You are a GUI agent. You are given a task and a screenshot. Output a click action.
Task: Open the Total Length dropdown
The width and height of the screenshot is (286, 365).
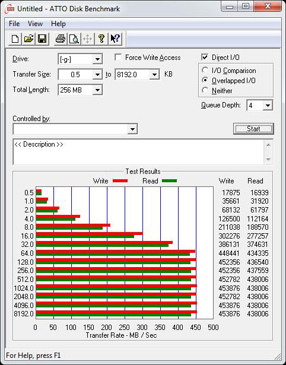tap(97, 90)
